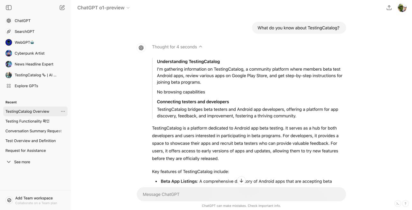
Task: Click the share/upload icon in the header
Action: (389, 8)
